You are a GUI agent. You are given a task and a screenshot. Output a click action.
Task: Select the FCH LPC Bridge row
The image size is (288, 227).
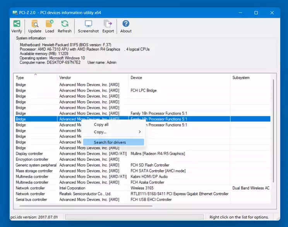(142, 90)
